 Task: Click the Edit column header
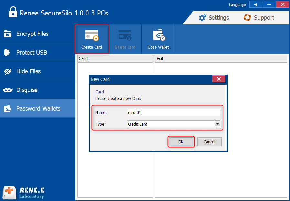pos(221,58)
